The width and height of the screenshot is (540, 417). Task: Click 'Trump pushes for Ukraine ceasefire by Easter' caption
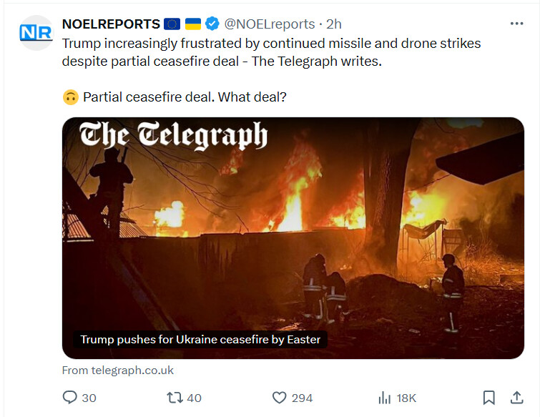pos(200,340)
